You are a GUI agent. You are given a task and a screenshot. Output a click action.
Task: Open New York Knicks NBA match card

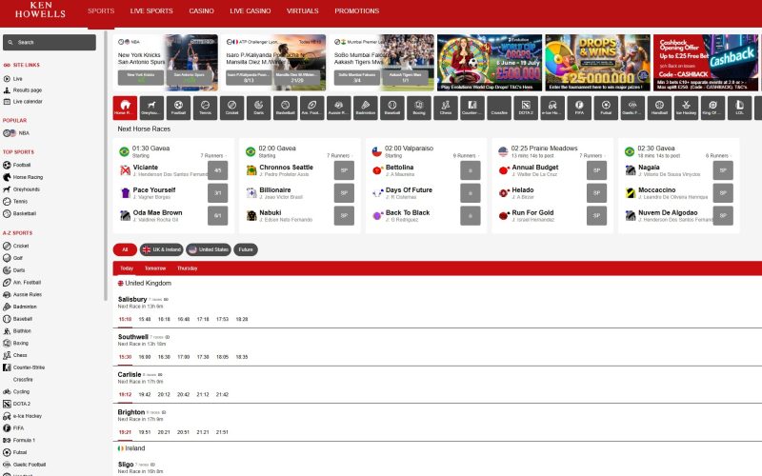pos(165,63)
